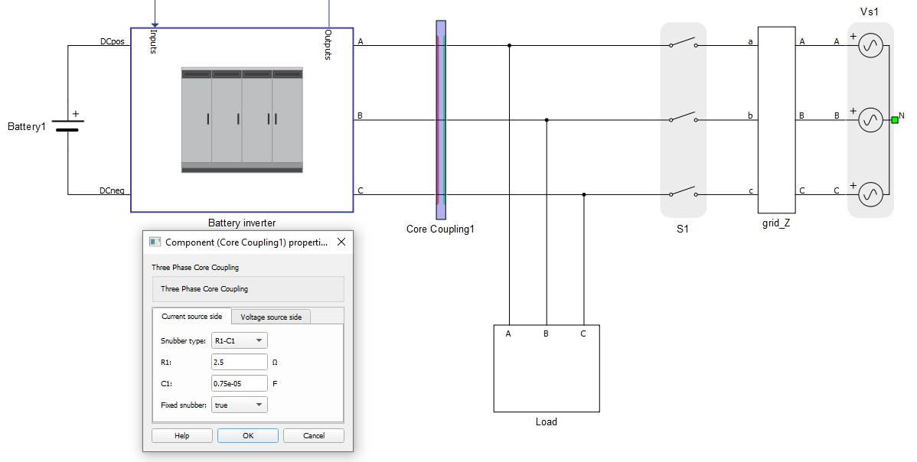Click the Battery1 DC source symbol

point(68,125)
